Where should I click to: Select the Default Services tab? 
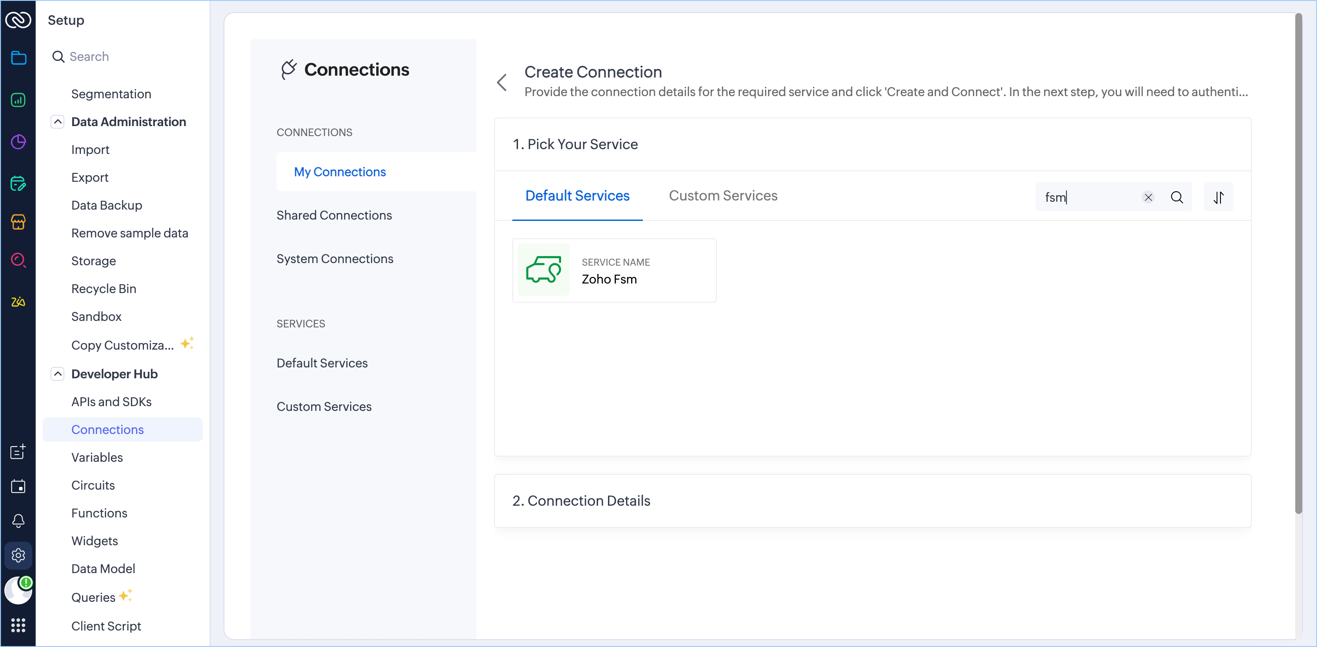577,196
